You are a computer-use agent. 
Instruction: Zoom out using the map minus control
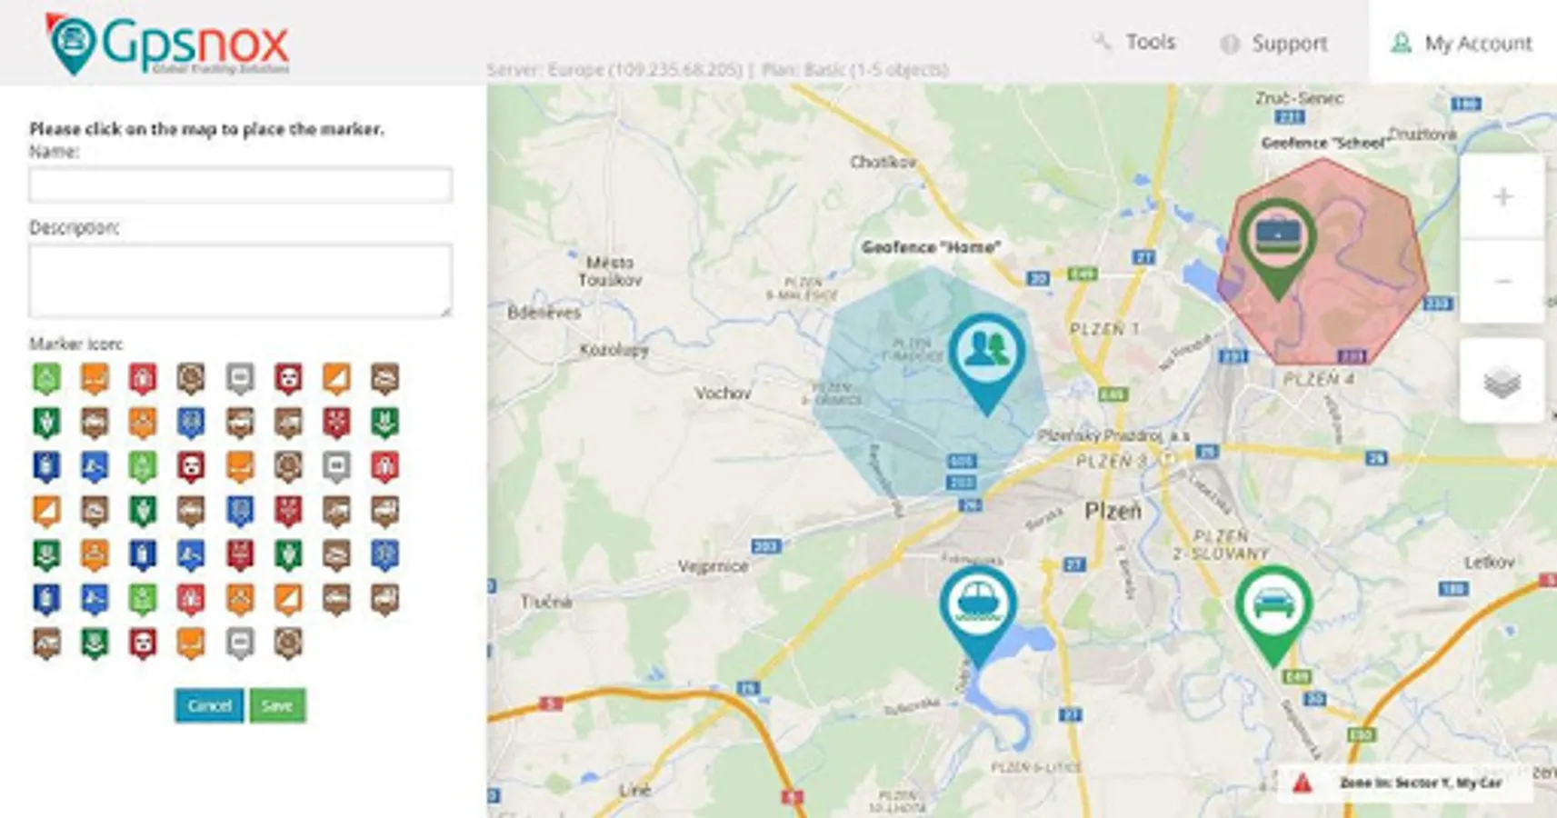click(1502, 282)
